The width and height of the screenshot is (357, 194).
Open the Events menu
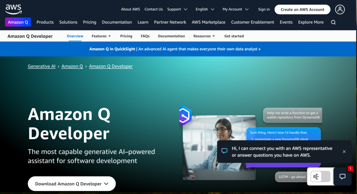click(x=286, y=22)
